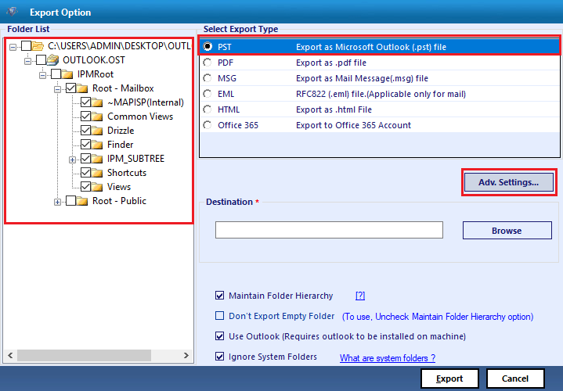563x391 pixels.
Task: Click the Shortcuts folder icon
Action: click(97, 173)
